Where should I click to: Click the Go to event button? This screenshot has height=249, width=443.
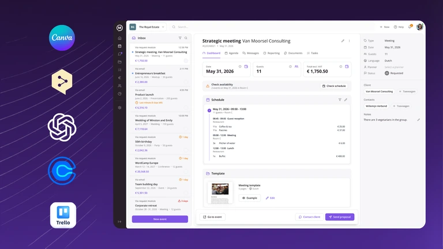click(212, 217)
